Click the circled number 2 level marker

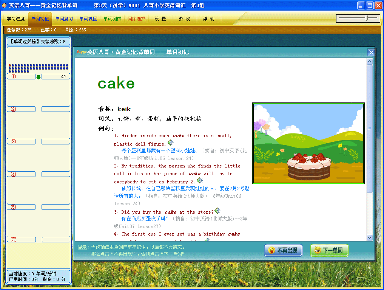pos(14,109)
